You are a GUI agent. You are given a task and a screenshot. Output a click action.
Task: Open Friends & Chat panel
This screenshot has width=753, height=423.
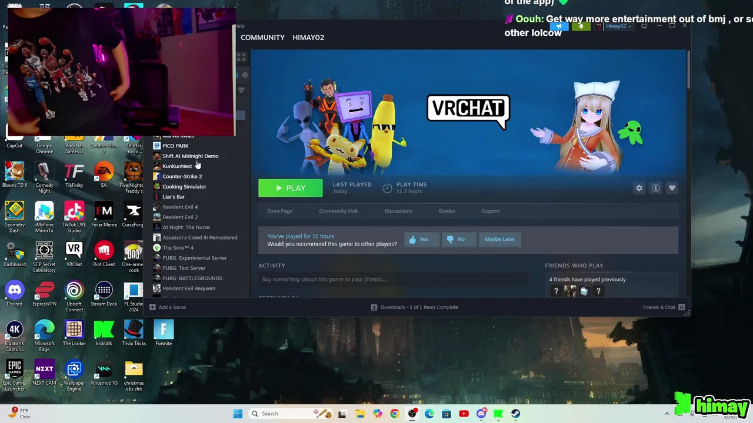pos(664,307)
